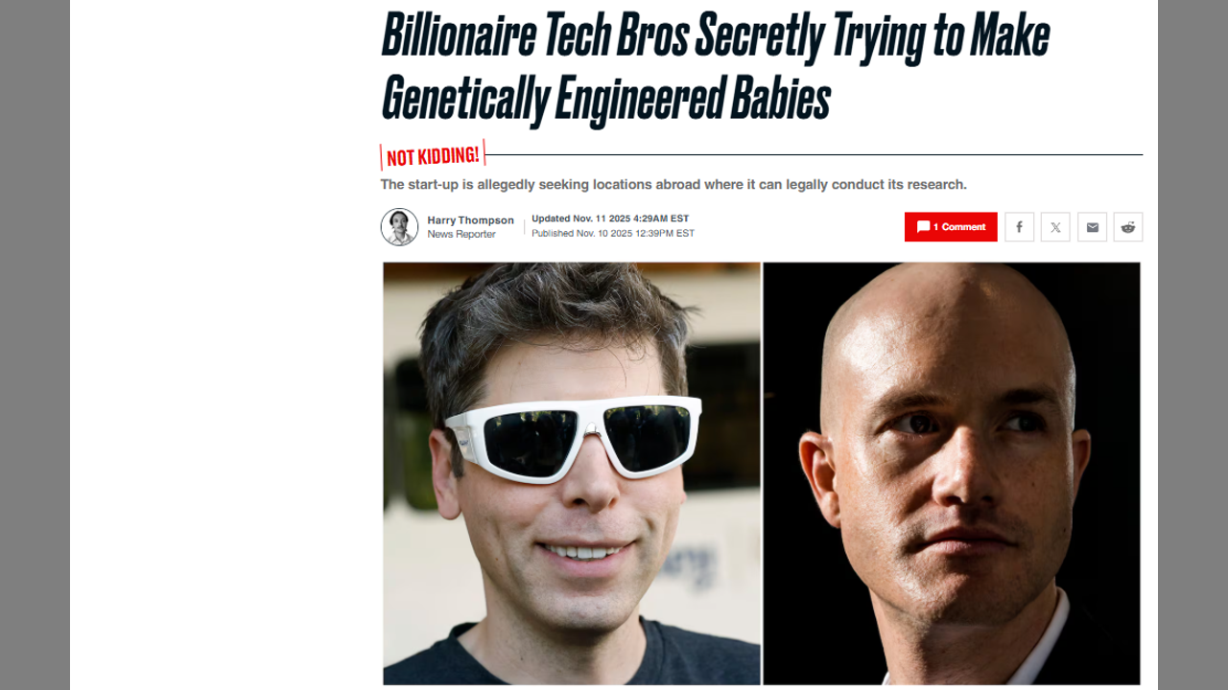Viewport: 1228px width, 690px height.
Task: Click the News Reporter label under author name
Action: [461, 234]
